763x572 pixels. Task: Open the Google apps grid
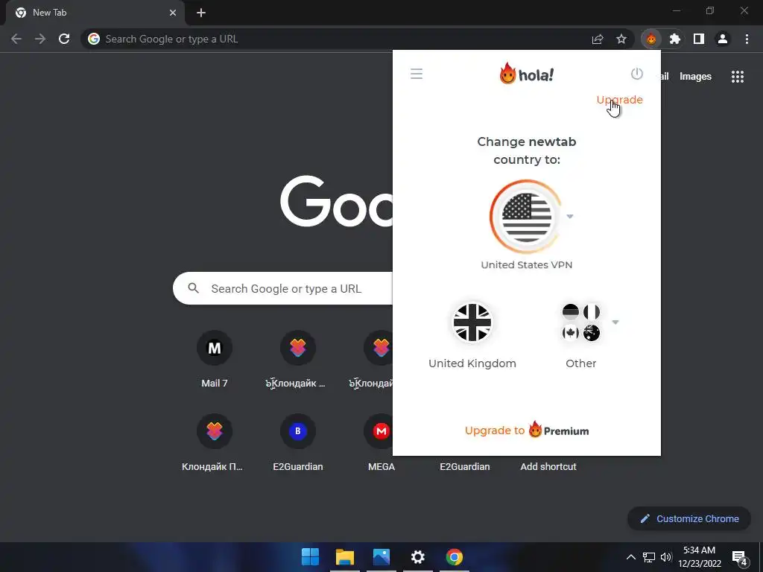coord(737,77)
